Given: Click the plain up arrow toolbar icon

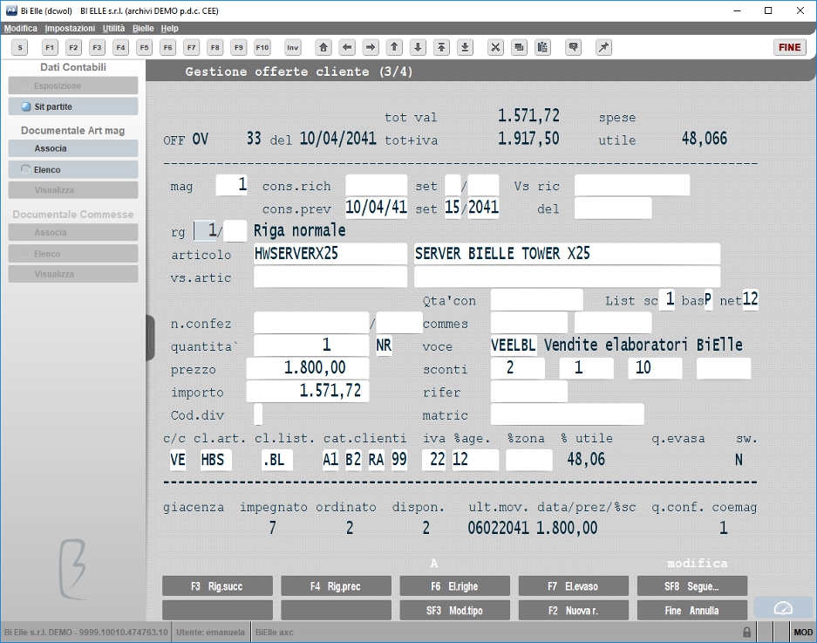Looking at the screenshot, I should 394,47.
